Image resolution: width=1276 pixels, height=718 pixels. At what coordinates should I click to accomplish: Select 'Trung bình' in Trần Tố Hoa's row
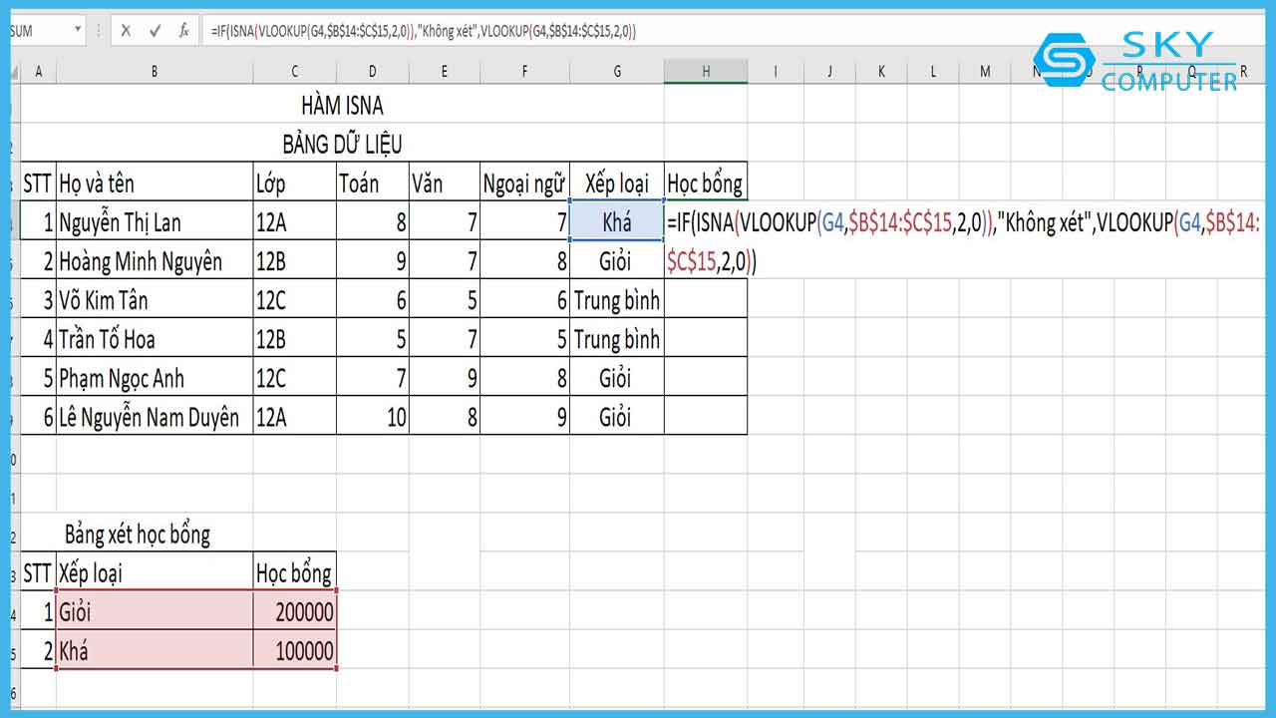pyautogui.click(x=617, y=339)
